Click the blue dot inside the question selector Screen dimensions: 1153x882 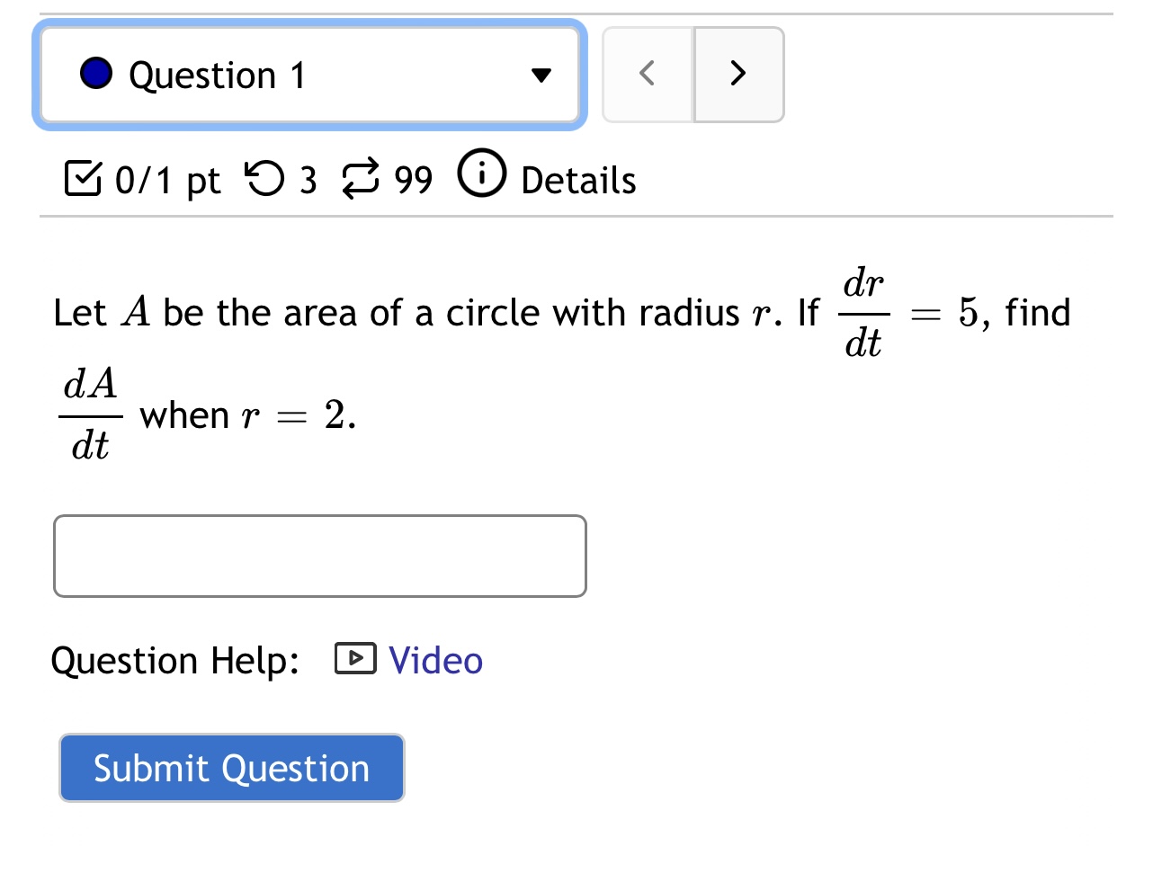tap(96, 75)
